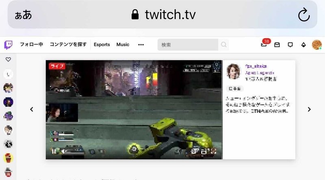Click the 日本語 language tag
Image resolution: width=325 pixels, height=180 pixels.
[x=235, y=89]
